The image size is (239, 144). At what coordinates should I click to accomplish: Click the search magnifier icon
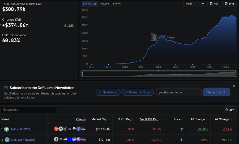5,110
